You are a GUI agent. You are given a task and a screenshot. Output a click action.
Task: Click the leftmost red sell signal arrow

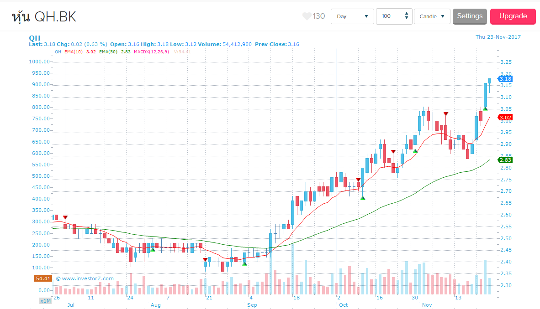click(65, 217)
